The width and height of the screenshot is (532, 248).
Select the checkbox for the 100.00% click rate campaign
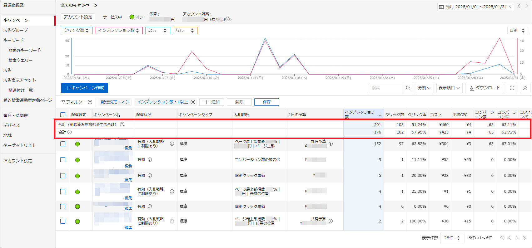(63, 221)
